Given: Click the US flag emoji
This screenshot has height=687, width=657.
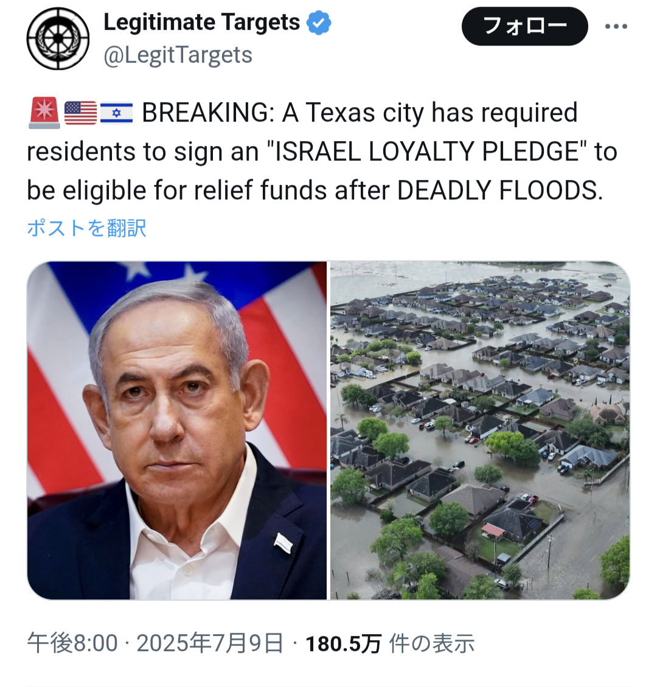Looking at the screenshot, I should (80, 112).
